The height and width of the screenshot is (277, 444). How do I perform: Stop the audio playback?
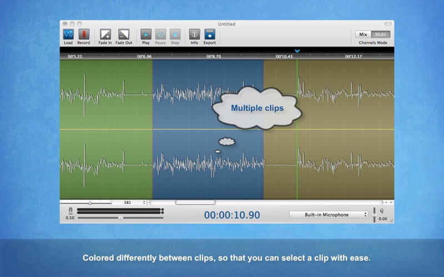(175, 34)
